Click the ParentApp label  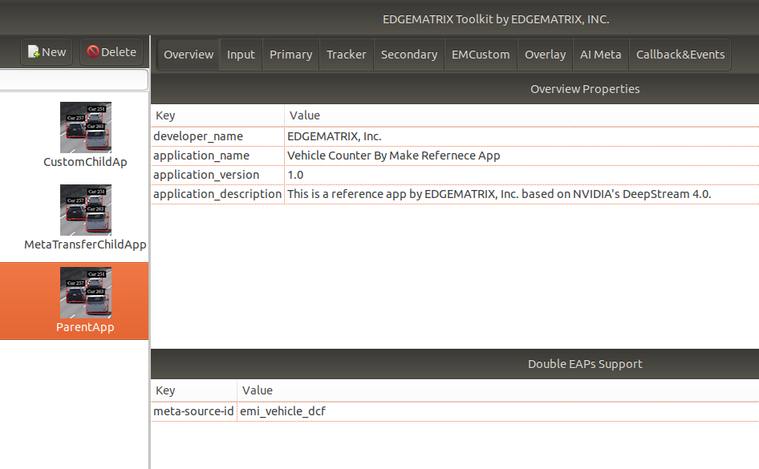(85, 327)
